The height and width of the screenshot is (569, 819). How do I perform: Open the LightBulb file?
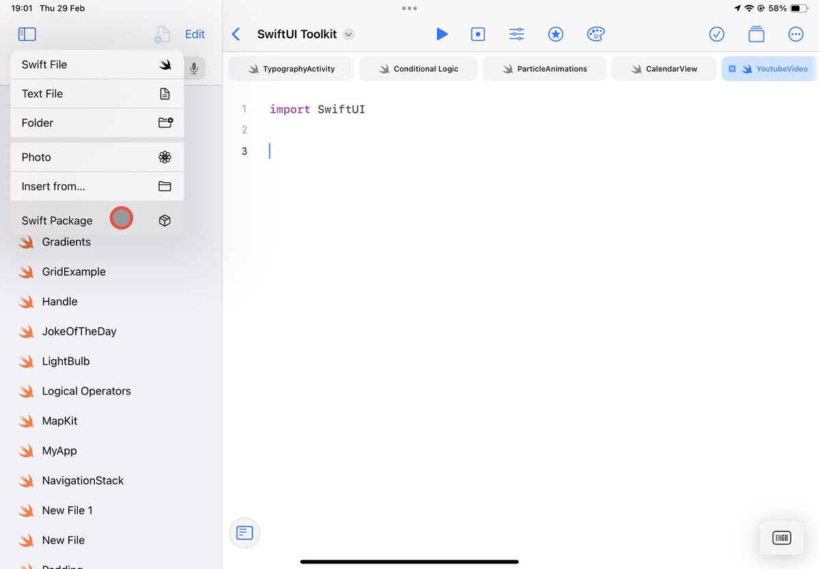(66, 362)
